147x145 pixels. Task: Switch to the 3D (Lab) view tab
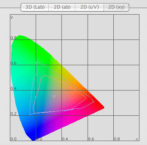[x=35, y=7]
